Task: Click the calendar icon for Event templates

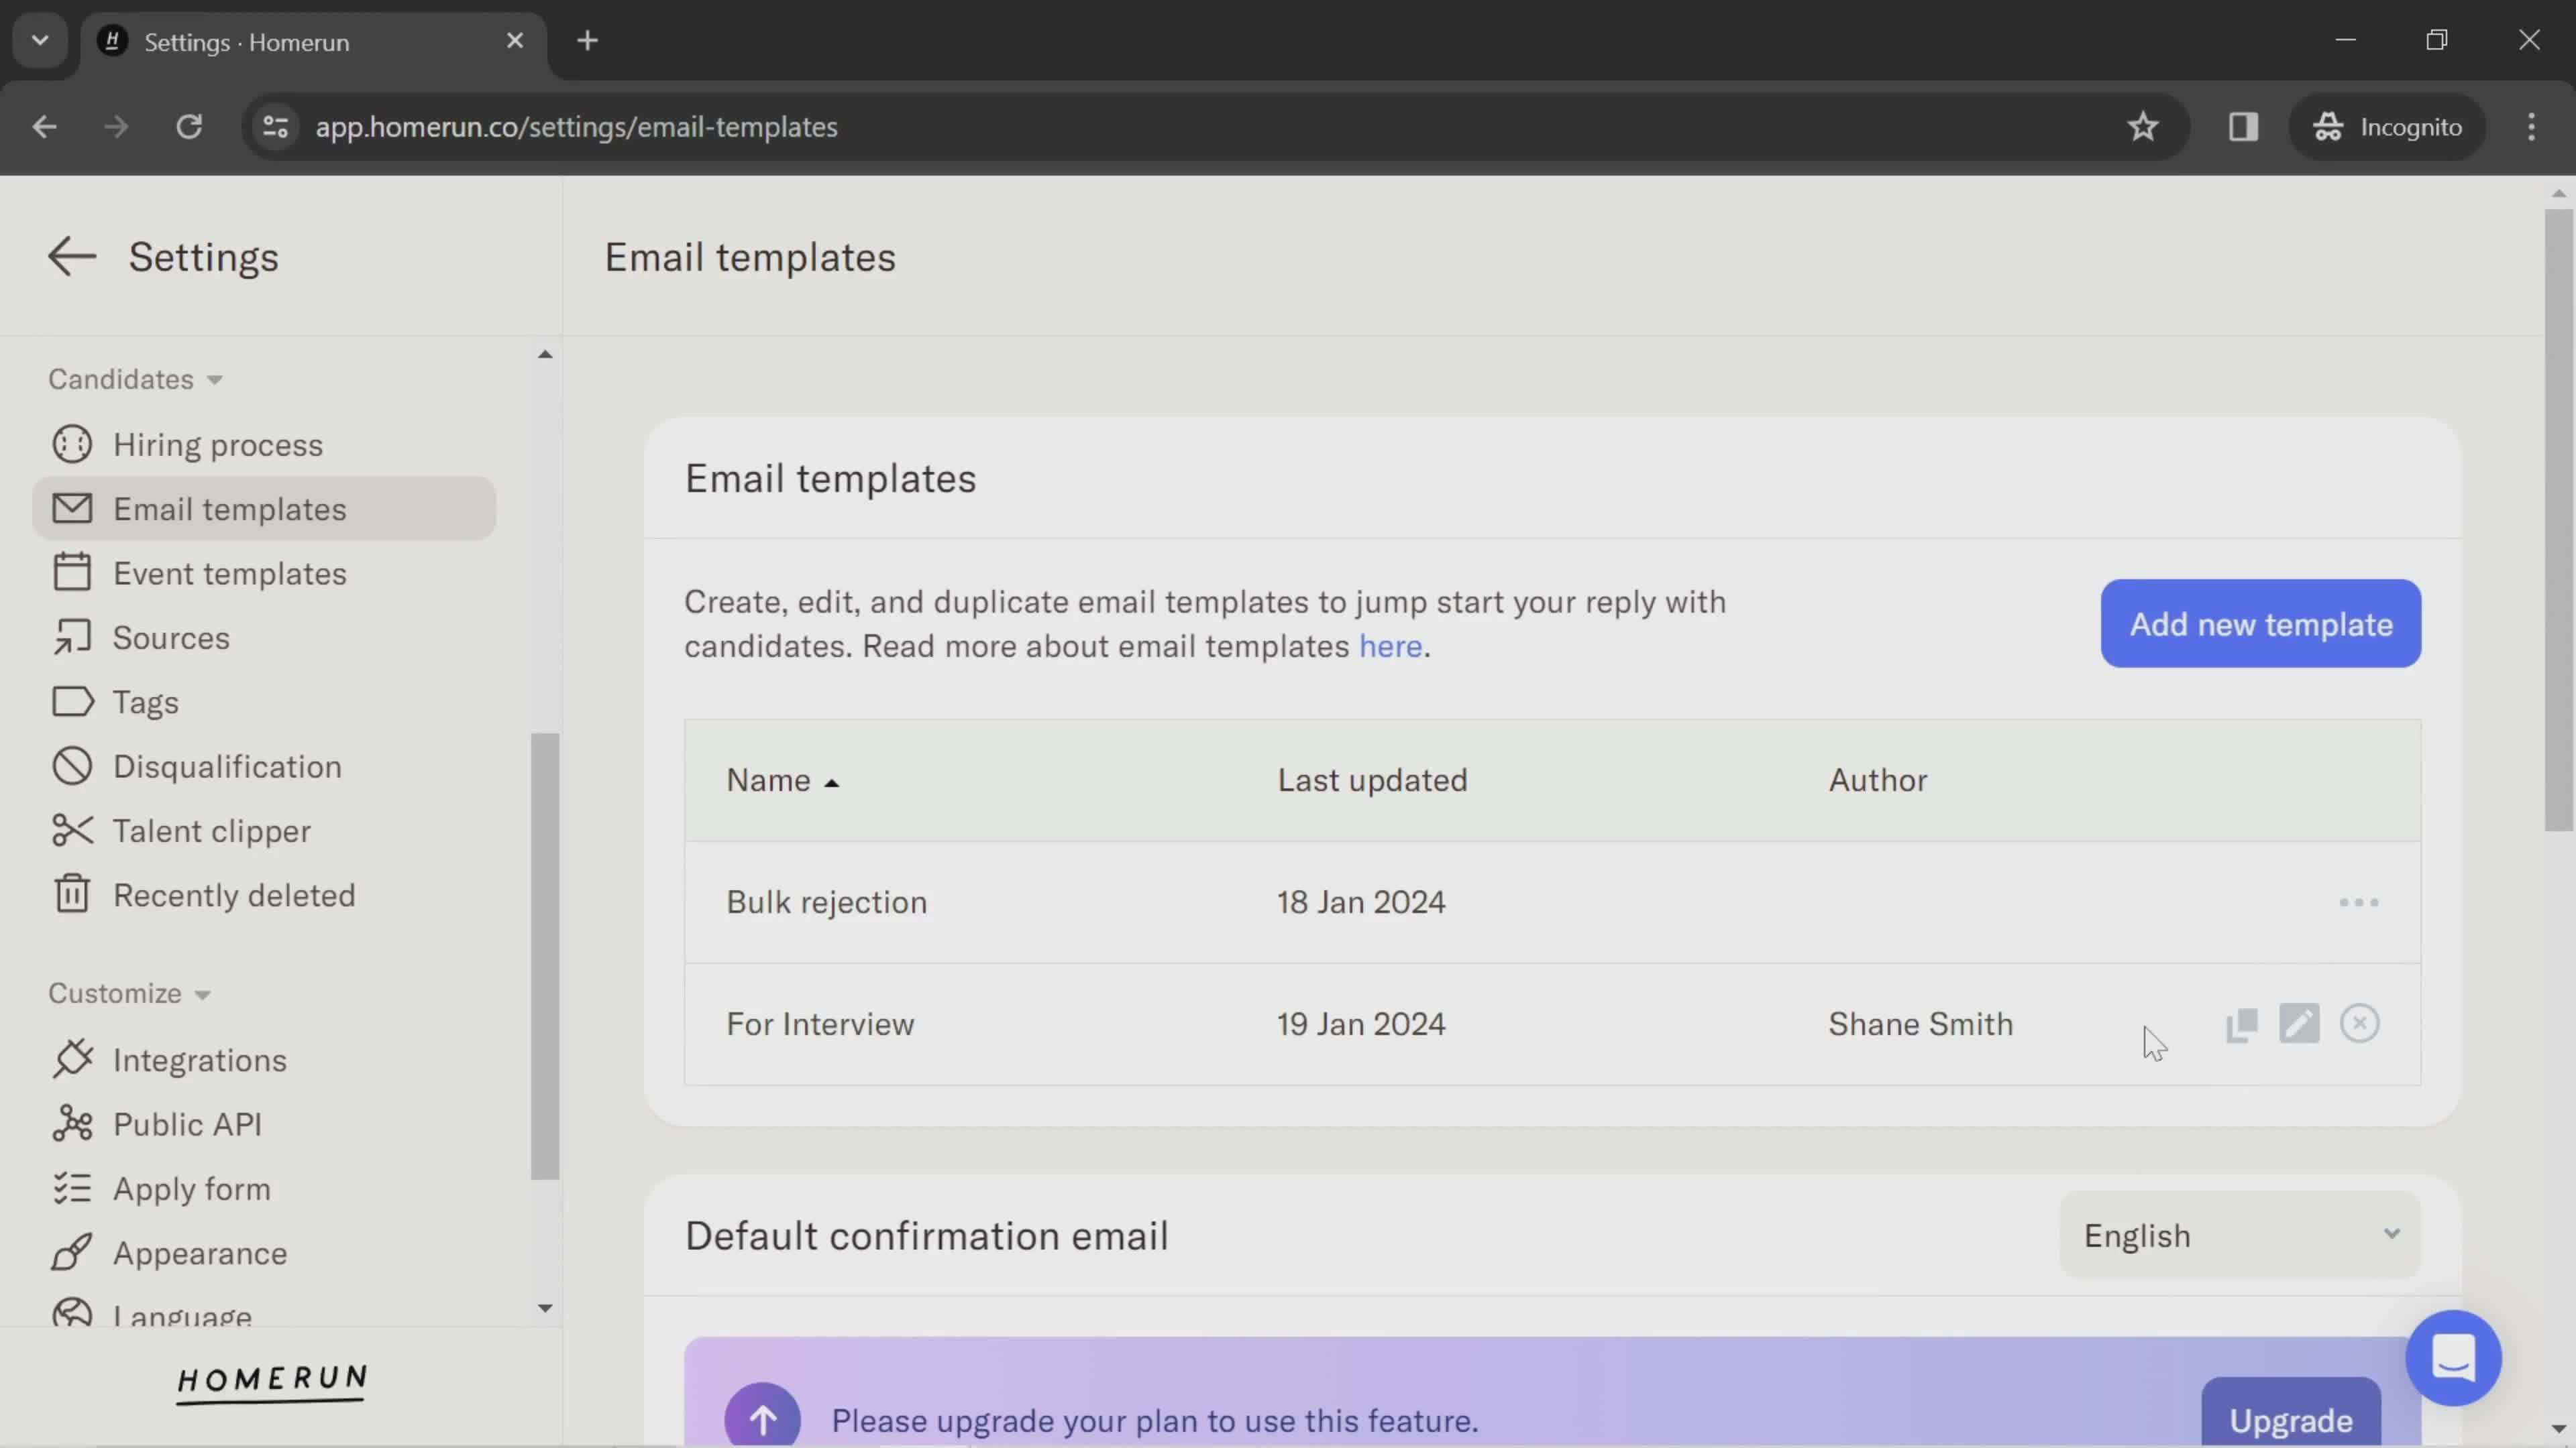Action: click(x=72, y=572)
